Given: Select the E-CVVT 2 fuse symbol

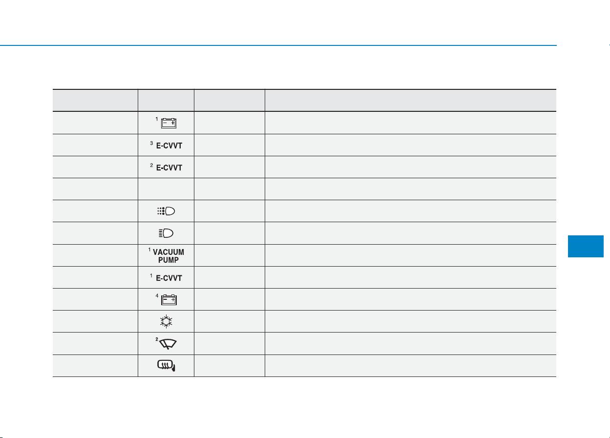Looking at the screenshot, I should click(166, 167).
